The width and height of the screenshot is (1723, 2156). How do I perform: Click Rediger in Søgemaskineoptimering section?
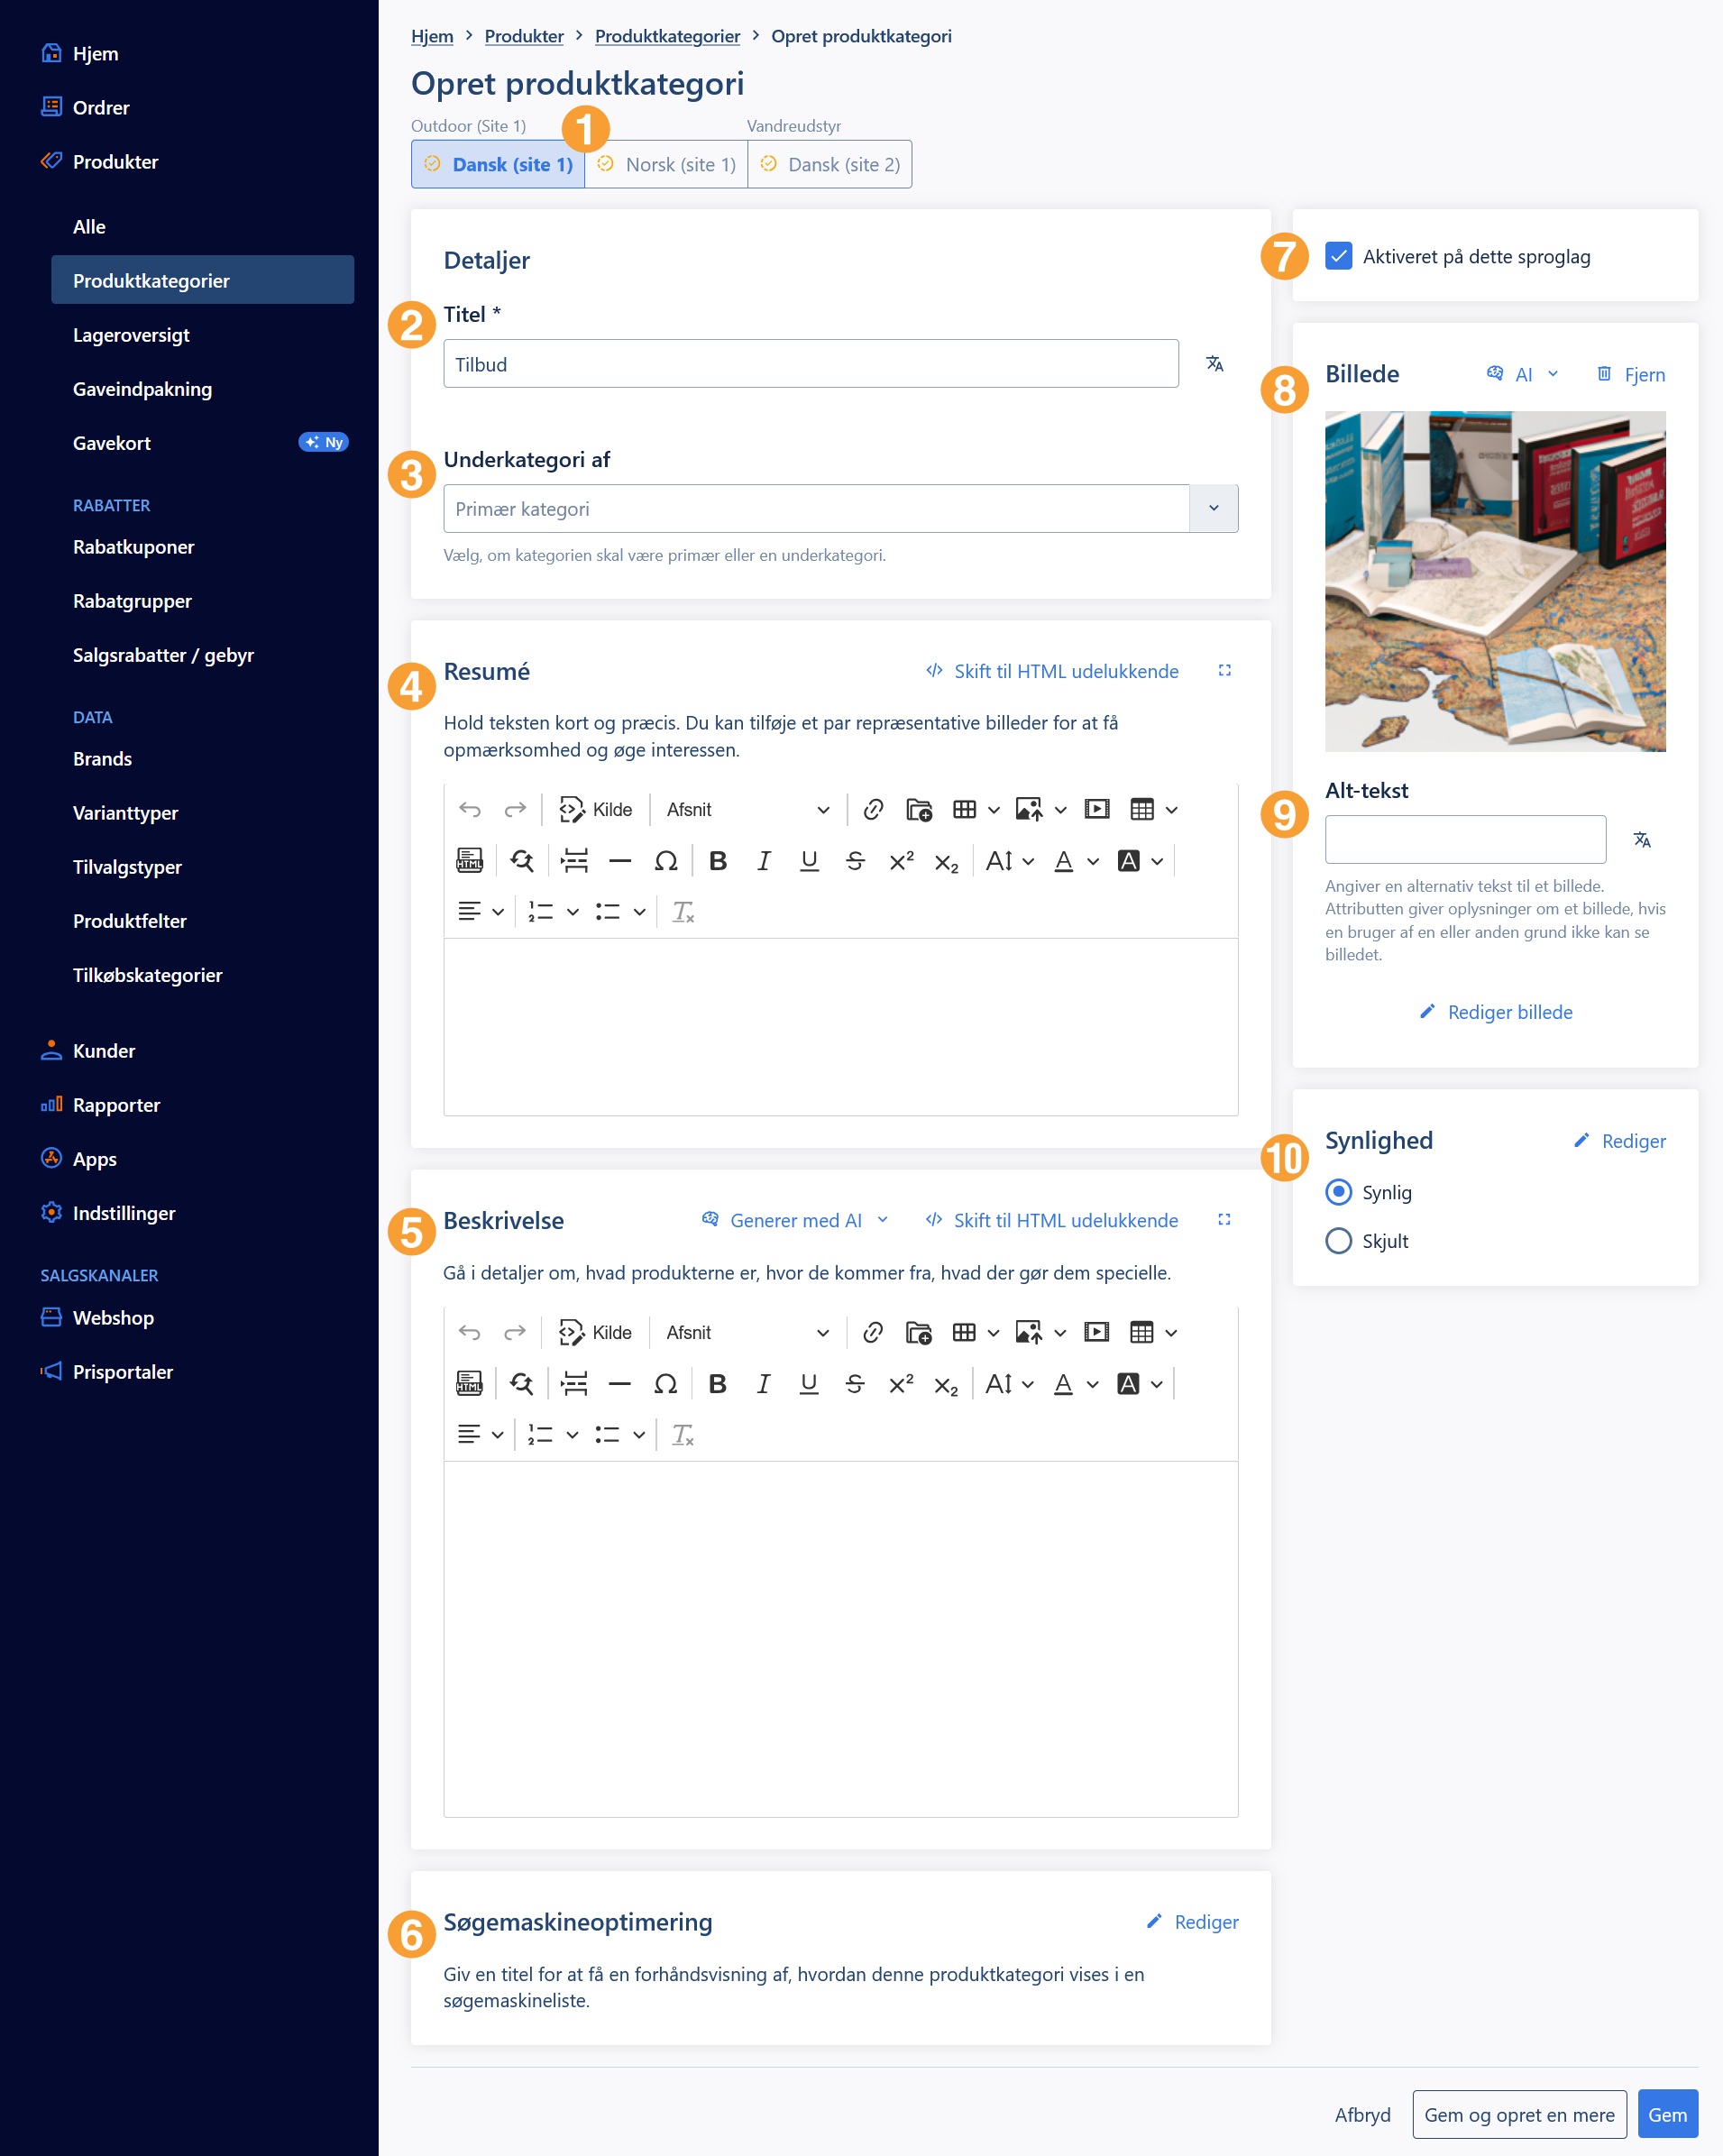1192,1922
